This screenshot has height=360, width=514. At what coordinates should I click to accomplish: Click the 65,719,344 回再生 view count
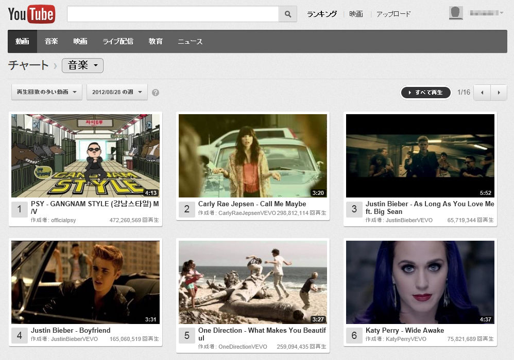(470, 220)
